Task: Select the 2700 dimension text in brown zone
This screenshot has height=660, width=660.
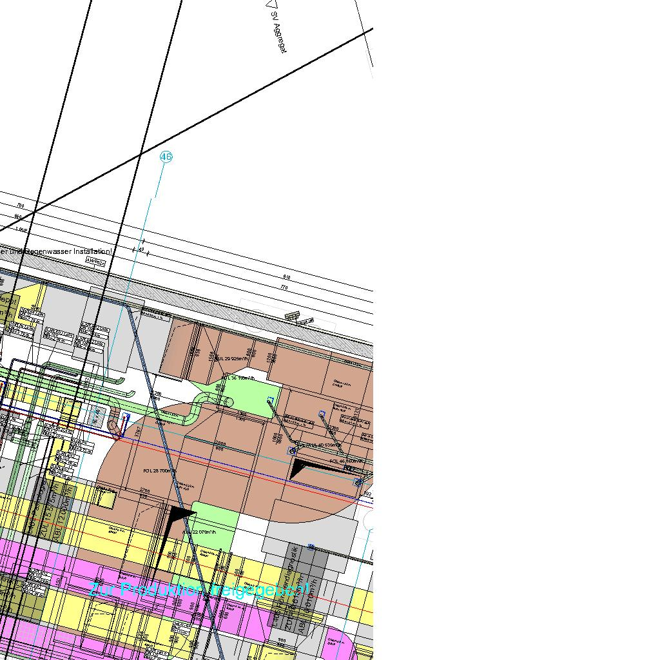Action: [144, 491]
